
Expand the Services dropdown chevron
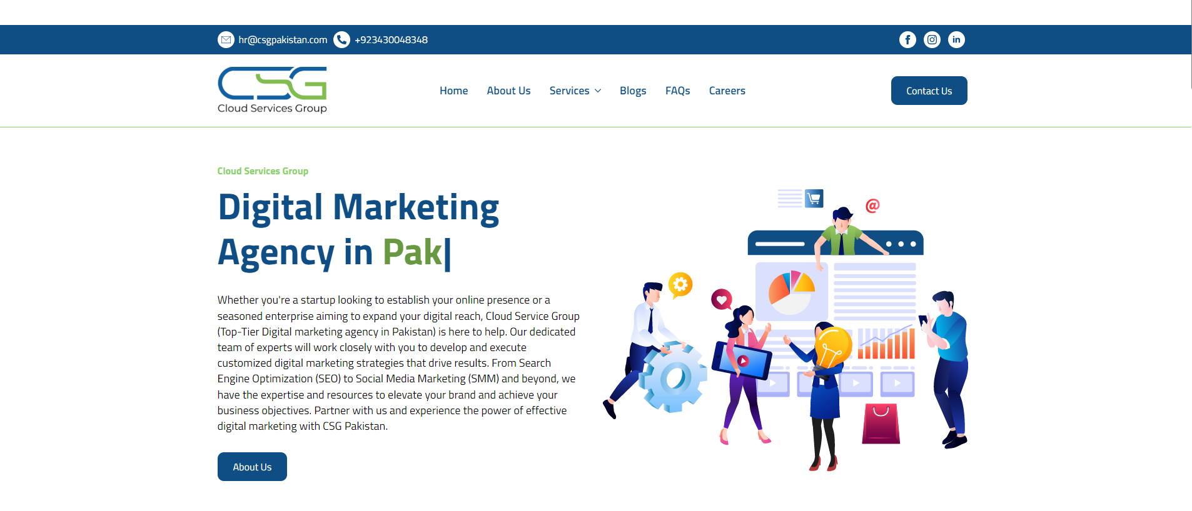point(598,91)
